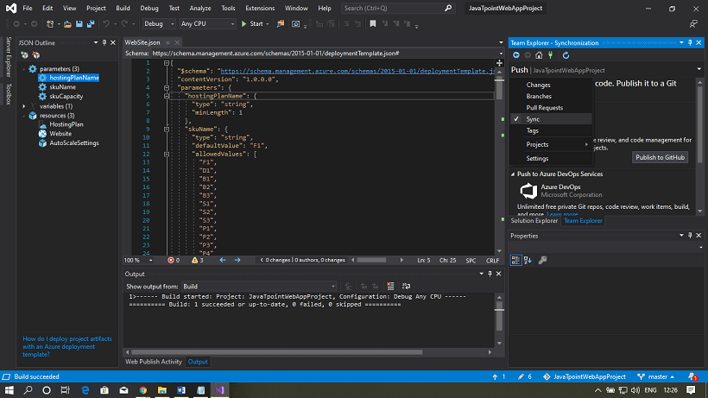The height and width of the screenshot is (398, 708).
Task: Click the Find in Files toolbar icon
Action: pyautogui.click(x=281, y=24)
